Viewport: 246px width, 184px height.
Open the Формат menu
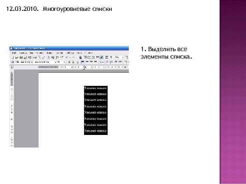pos(50,53)
